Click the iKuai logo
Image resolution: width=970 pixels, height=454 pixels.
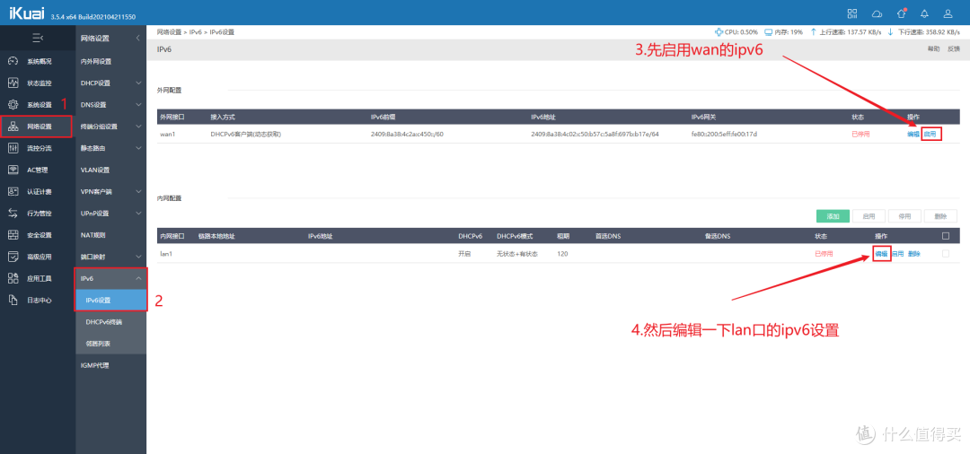[x=26, y=13]
